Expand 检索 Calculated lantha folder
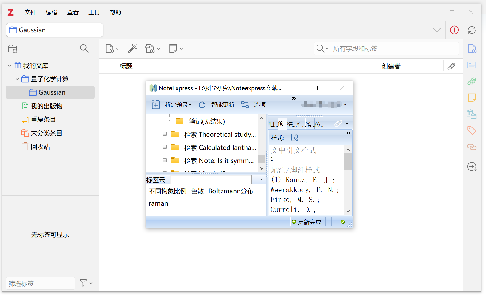486x295 pixels. (x=165, y=147)
